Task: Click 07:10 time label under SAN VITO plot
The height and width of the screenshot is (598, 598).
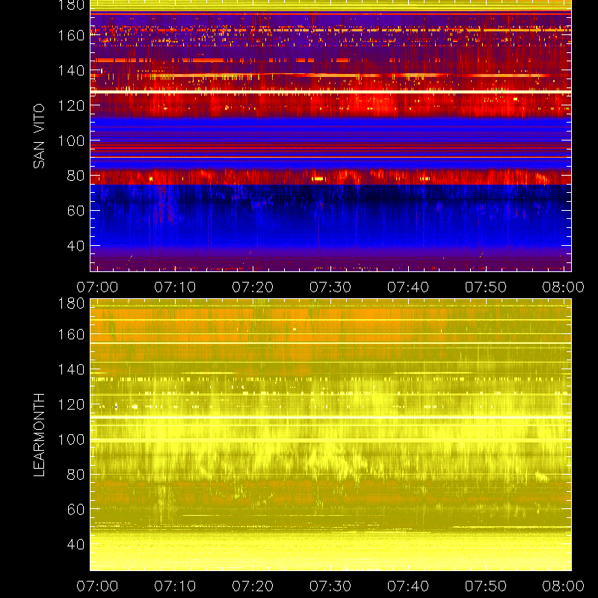Action: pos(175,287)
